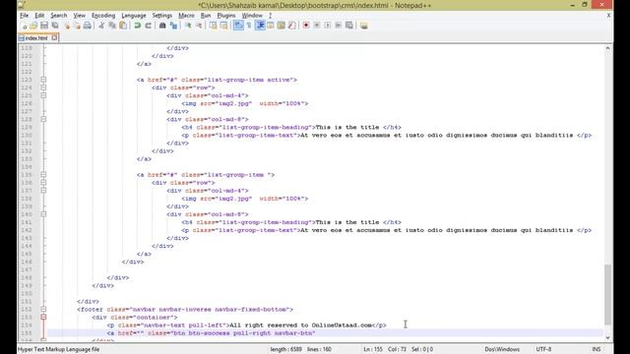
Task: Toggle Word Wrap in the toolbar
Action: click(238, 26)
